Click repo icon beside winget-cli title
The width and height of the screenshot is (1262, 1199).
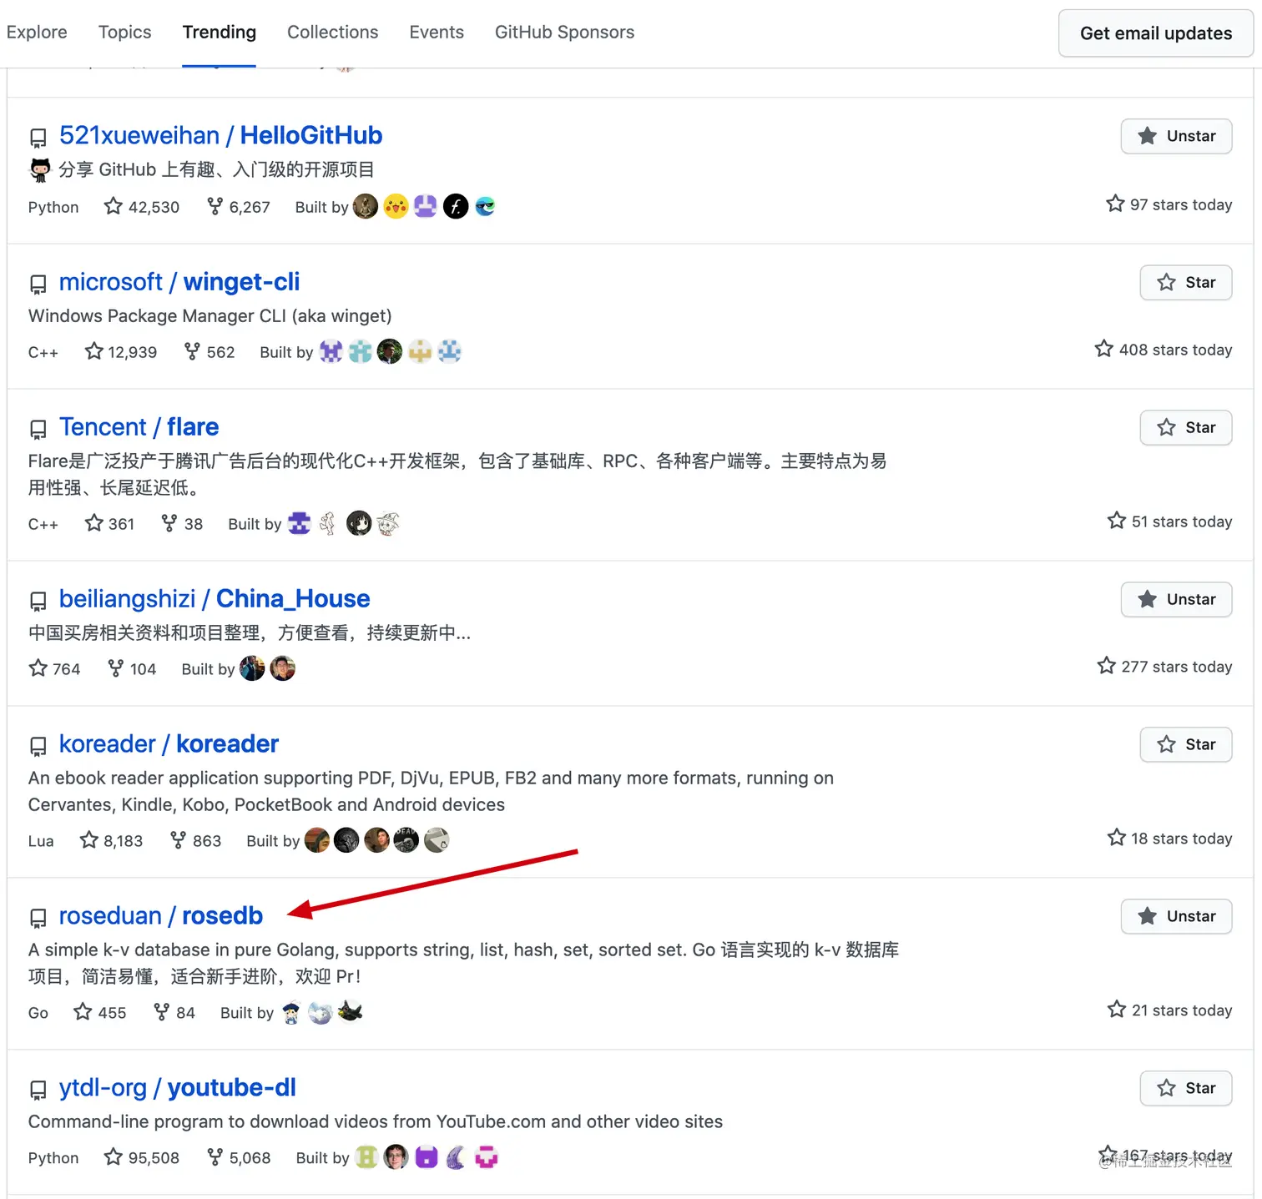point(38,285)
